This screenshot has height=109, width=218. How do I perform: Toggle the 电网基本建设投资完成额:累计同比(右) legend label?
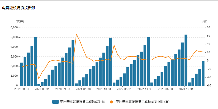click(143, 102)
